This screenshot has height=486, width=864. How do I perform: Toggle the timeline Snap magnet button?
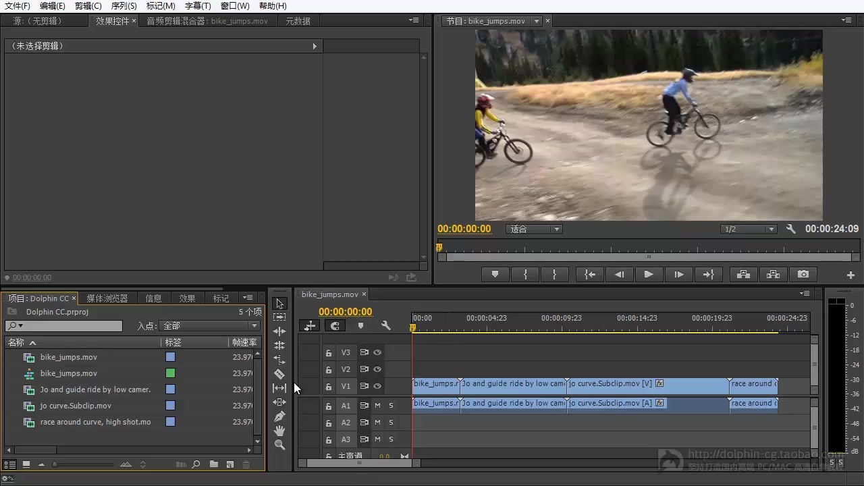(334, 326)
